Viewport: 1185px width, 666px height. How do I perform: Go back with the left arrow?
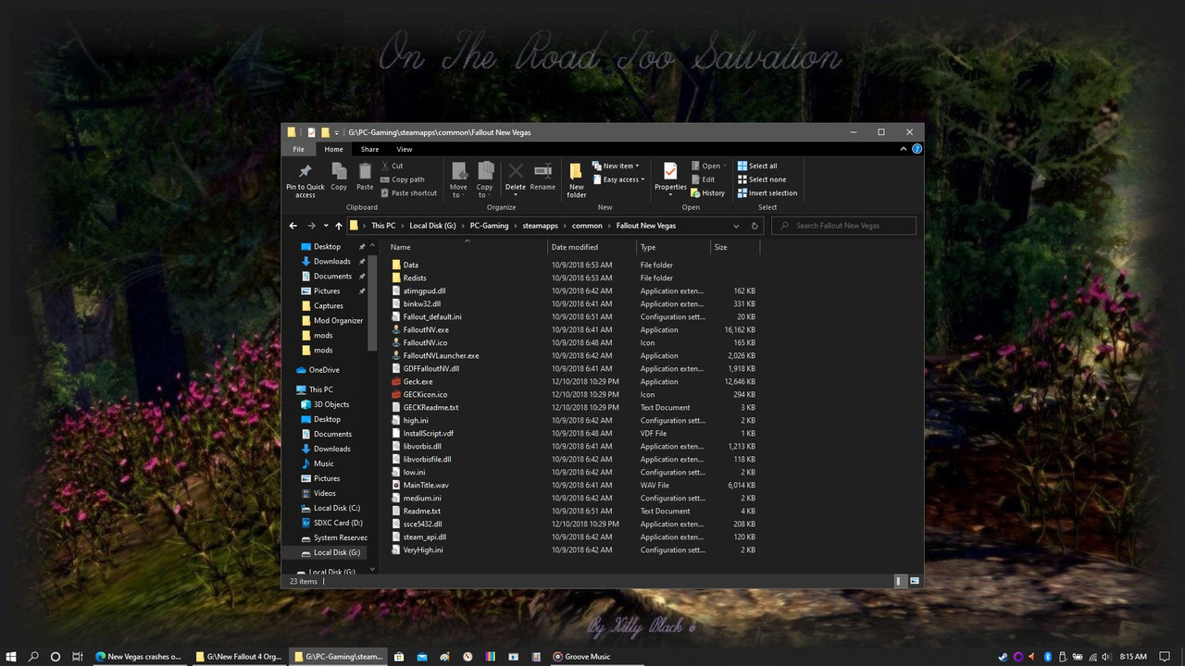coord(293,226)
